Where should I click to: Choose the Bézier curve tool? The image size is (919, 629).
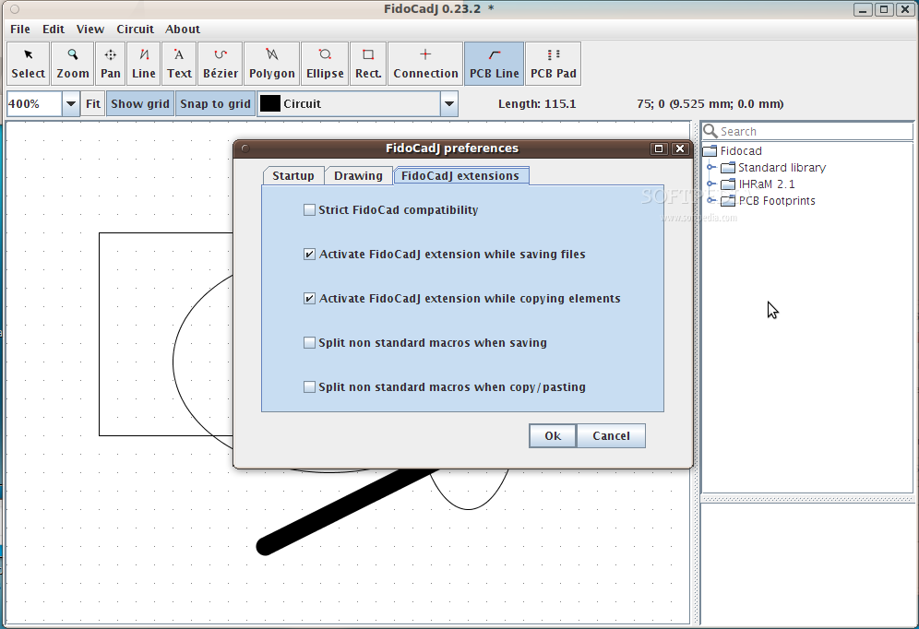pos(221,64)
